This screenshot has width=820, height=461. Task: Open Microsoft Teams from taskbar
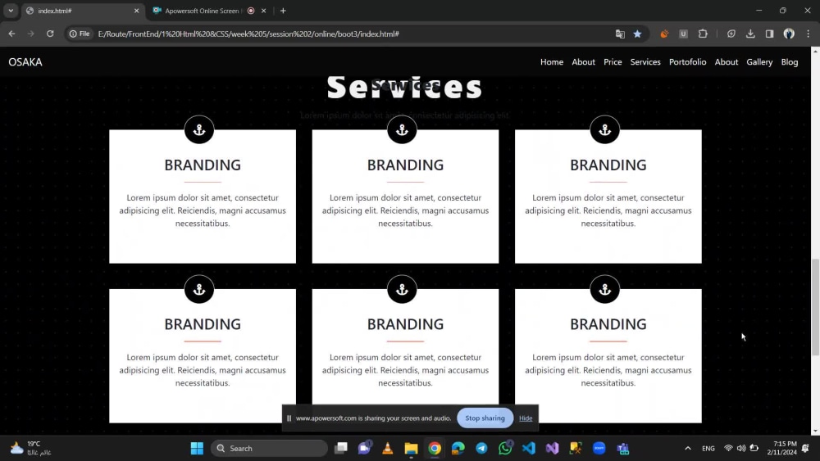pyautogui.click(x=623, y=448)
